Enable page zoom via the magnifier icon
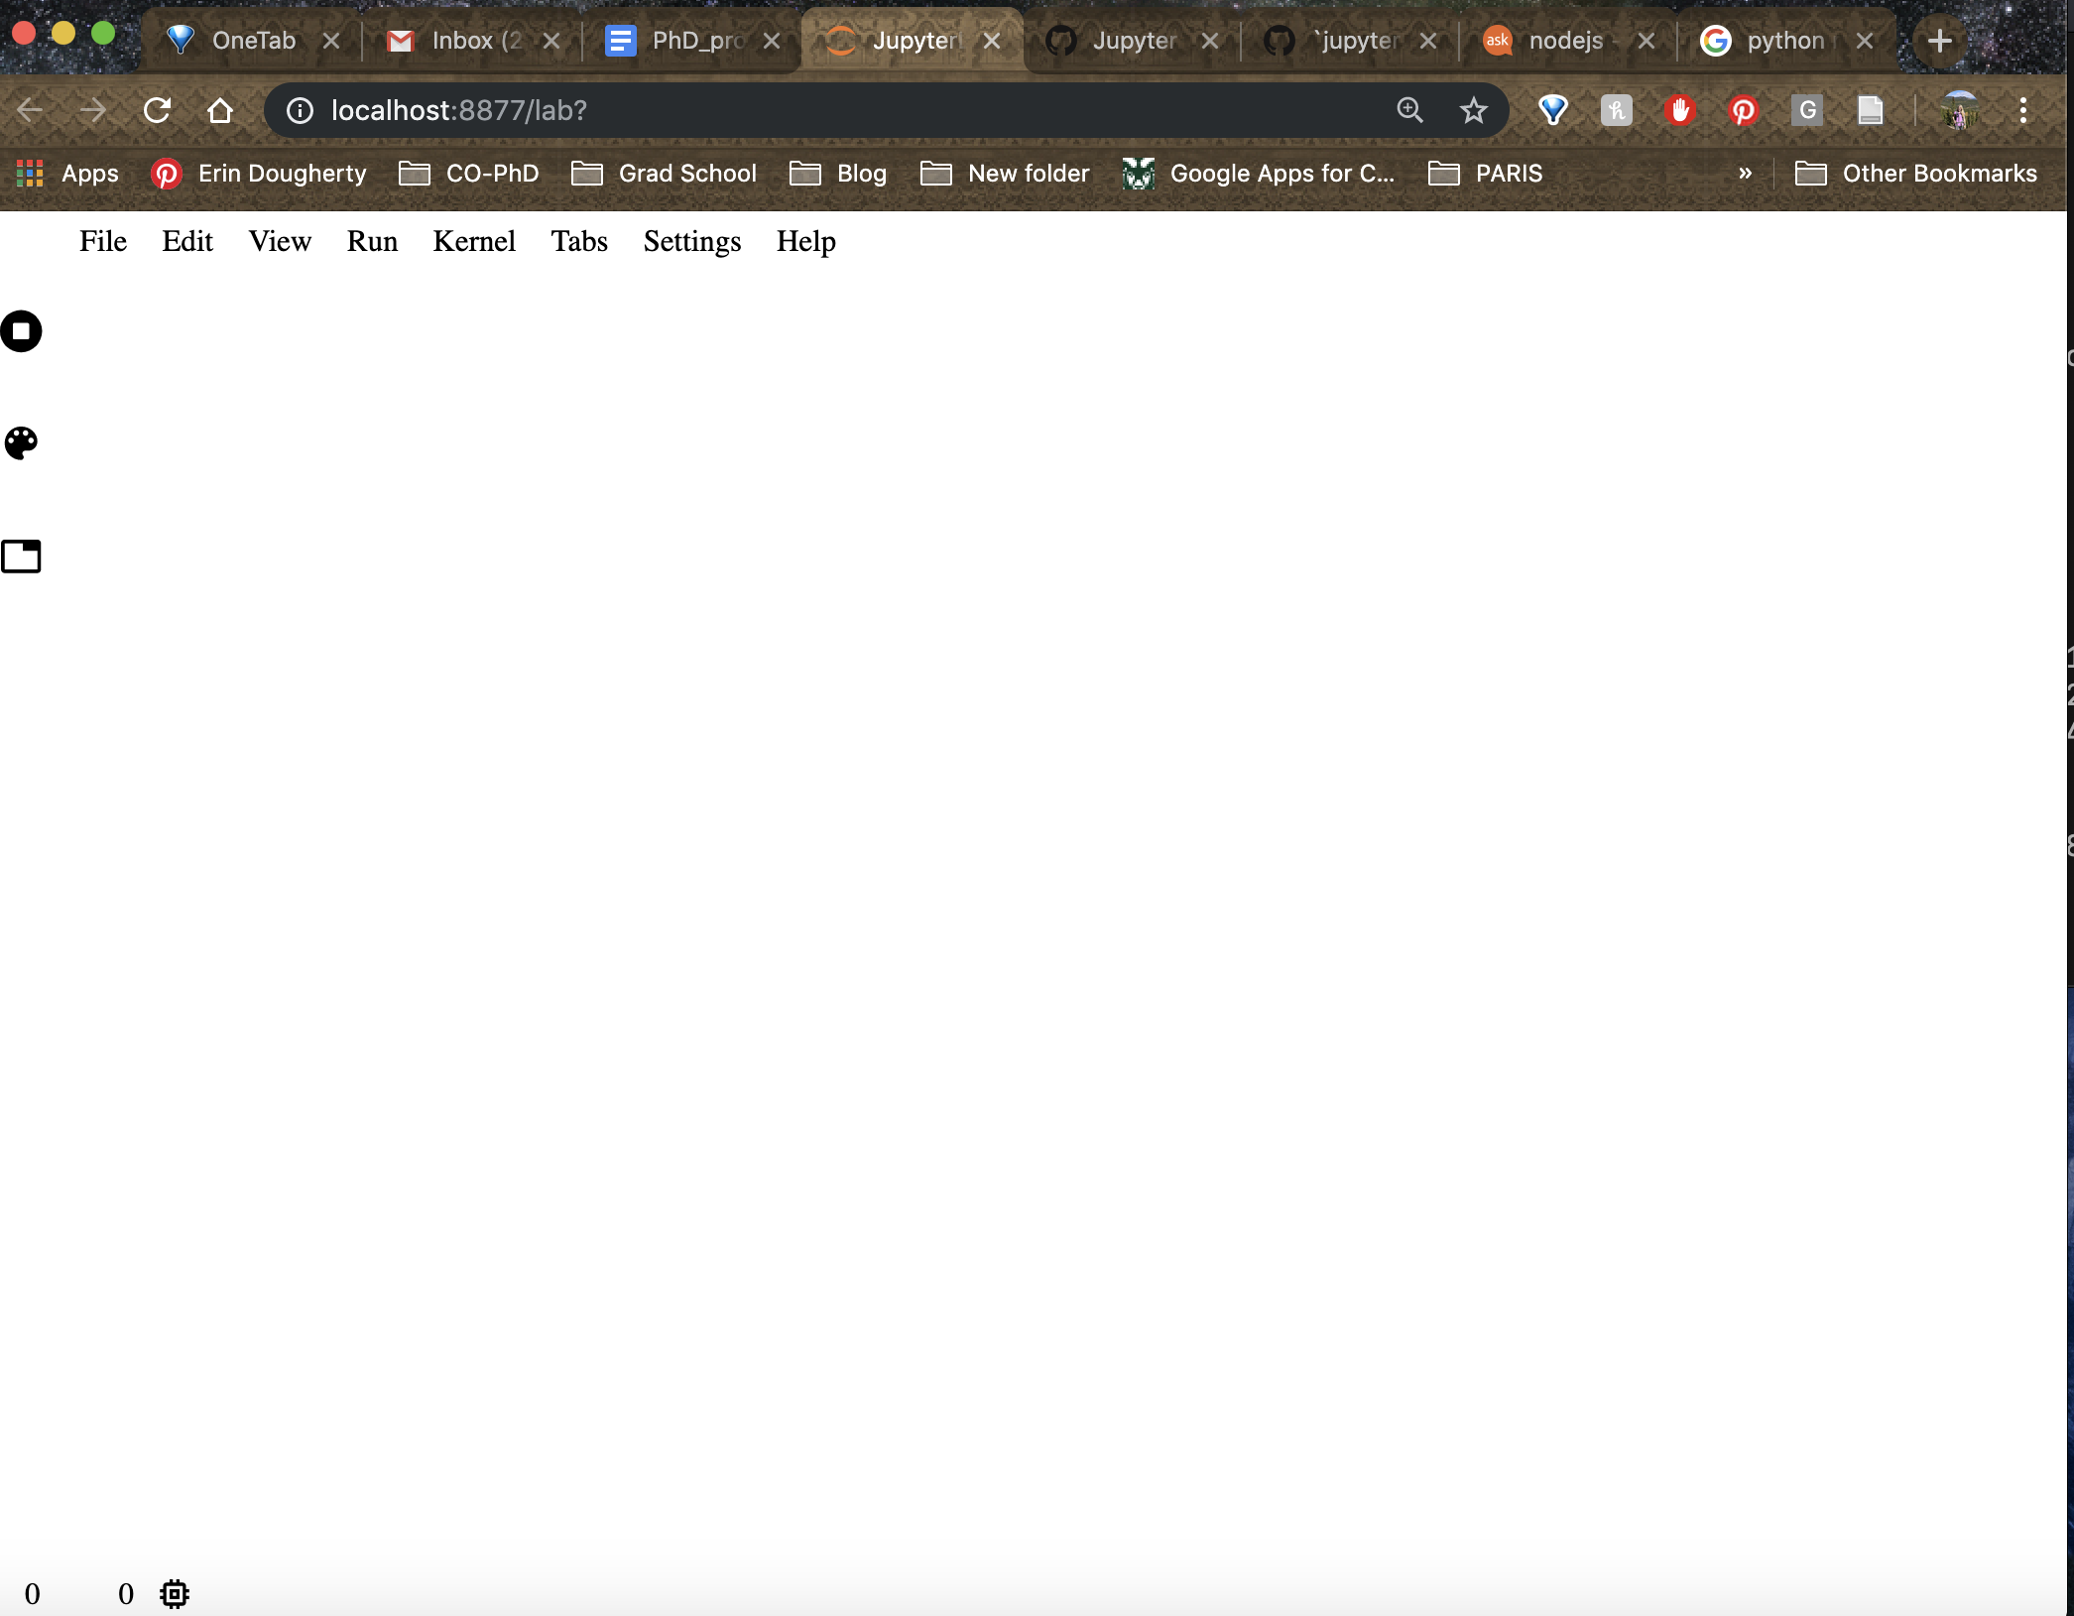Viewport: 2074px width, 1616px height. pos(1409,110)
